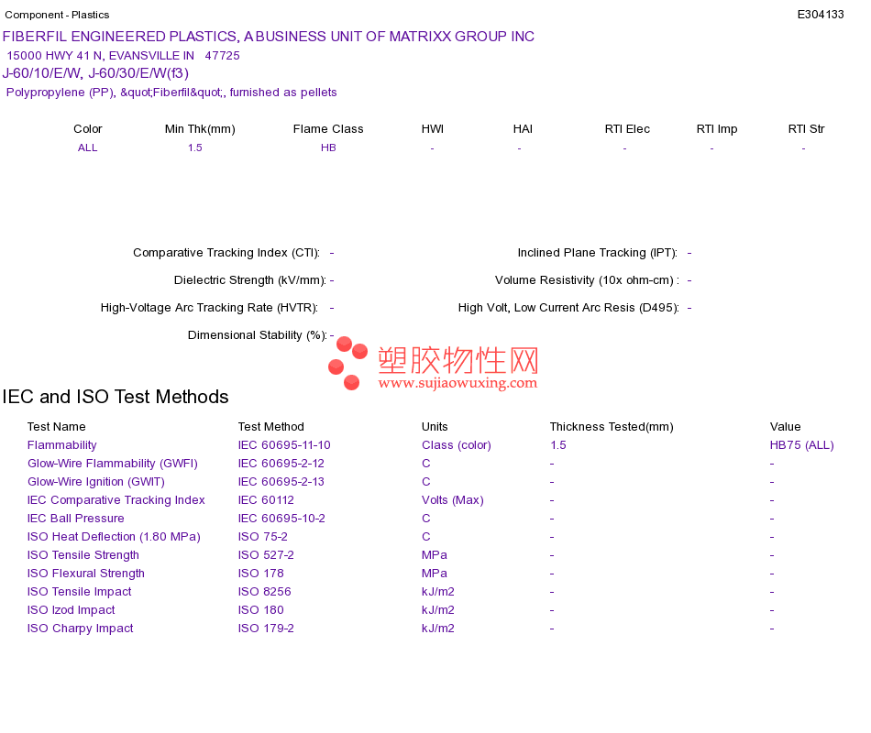This screenshot has height=733, width=871.
Task: Click the ISO Charpy Impact entry
Action: [80, 629]
